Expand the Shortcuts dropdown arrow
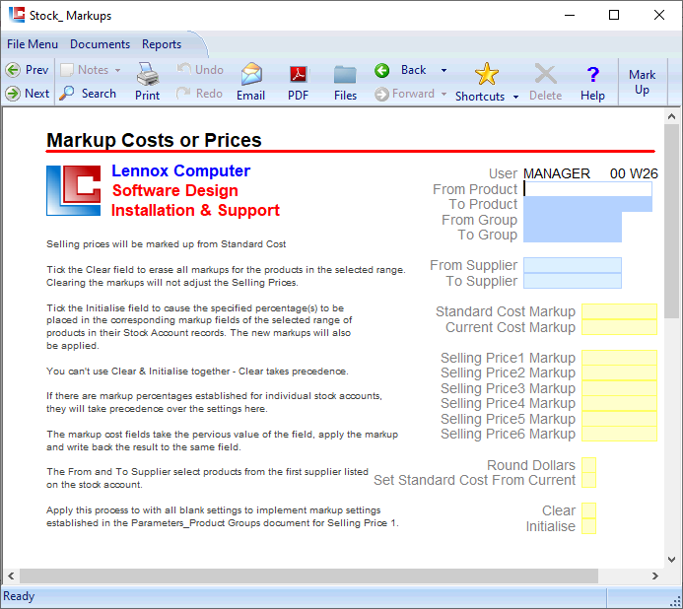Screen dimensions: 683x609 click(513, 97)
